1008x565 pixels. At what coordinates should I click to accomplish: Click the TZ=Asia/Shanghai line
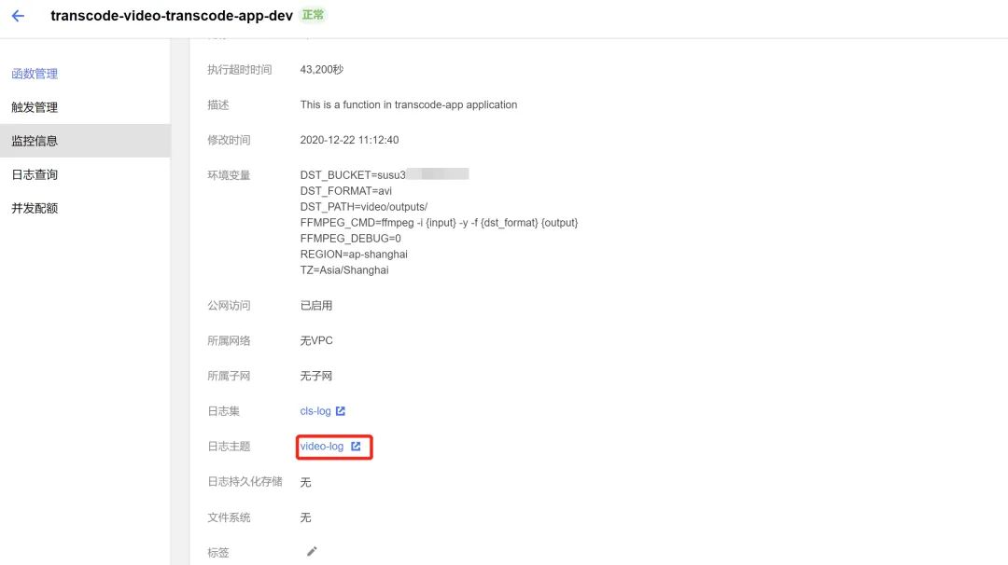pos(343,270)
